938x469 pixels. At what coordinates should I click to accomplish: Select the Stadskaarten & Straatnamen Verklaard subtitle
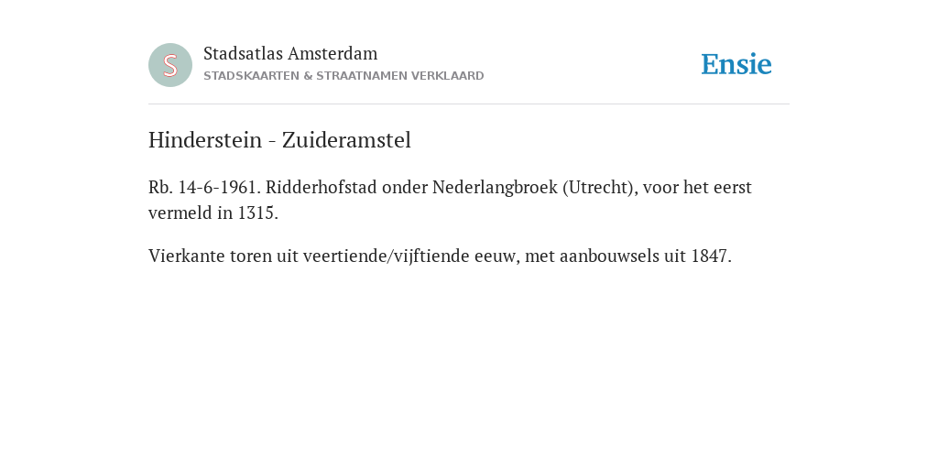(x=344, y=76)
